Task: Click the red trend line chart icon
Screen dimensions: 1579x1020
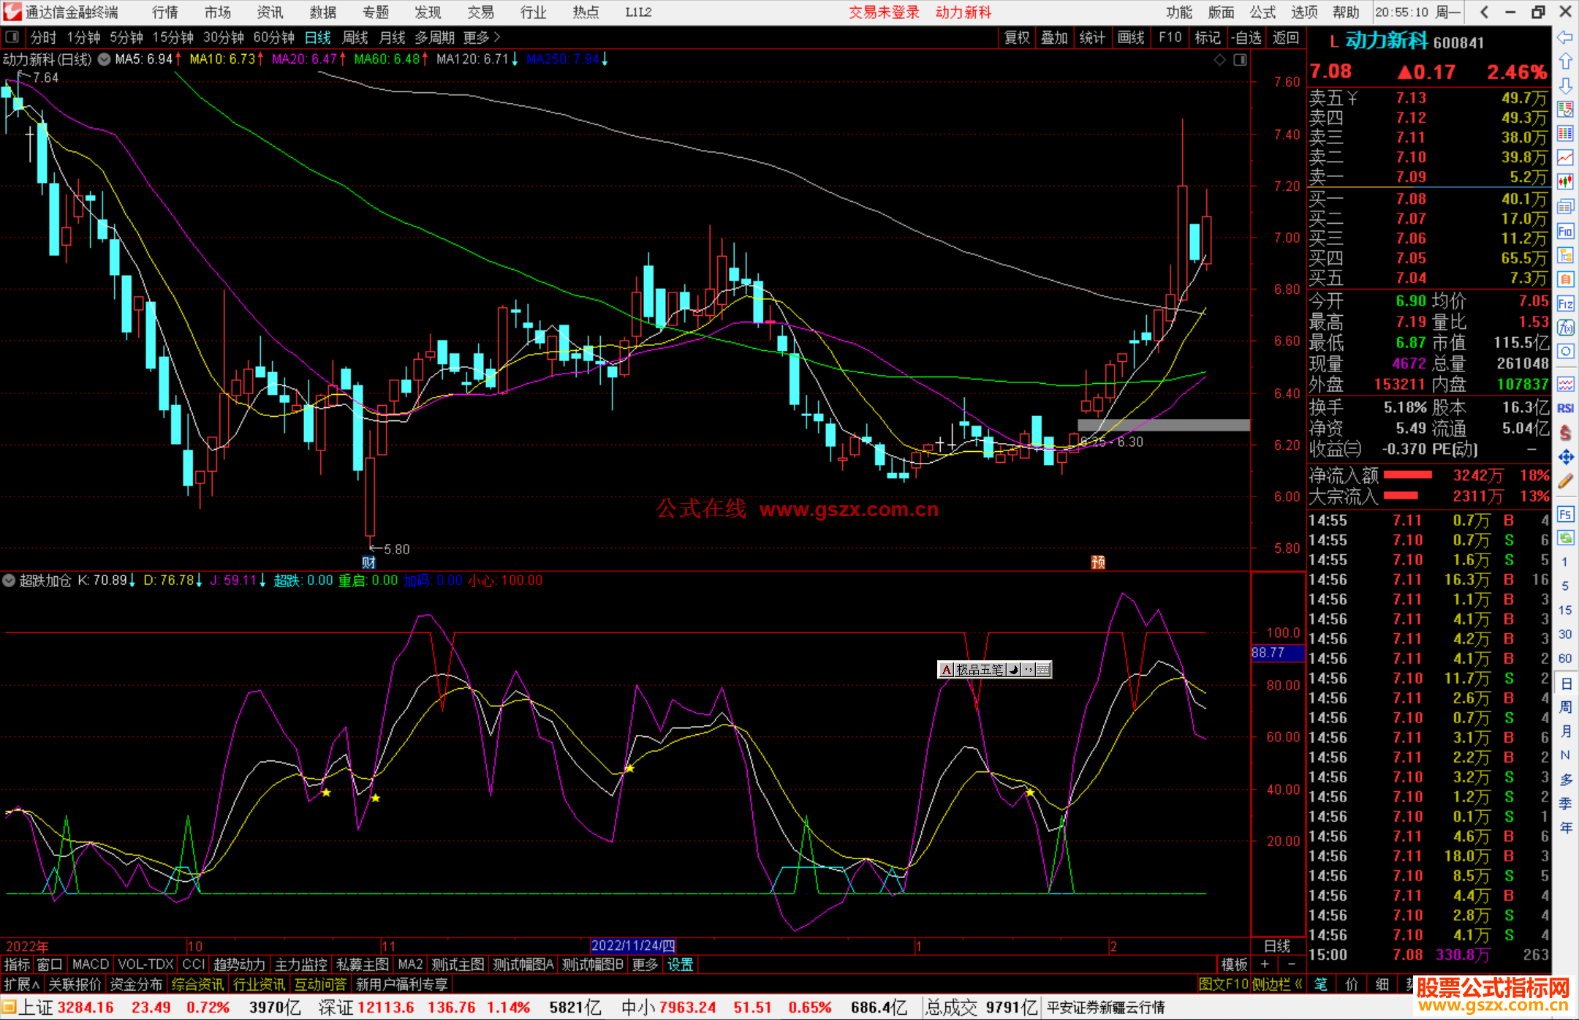Action: [x=1565, y=156]
